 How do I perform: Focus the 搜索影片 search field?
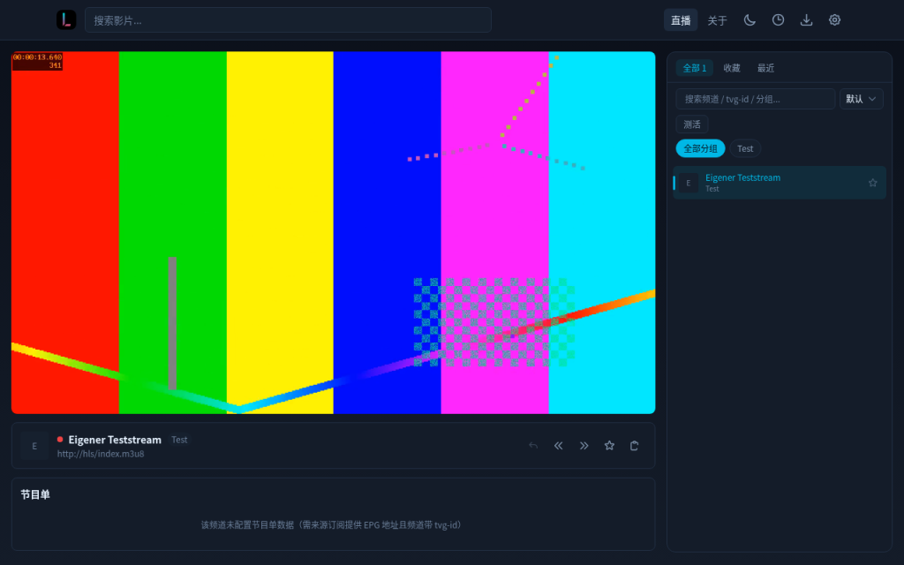click(289, 20)
